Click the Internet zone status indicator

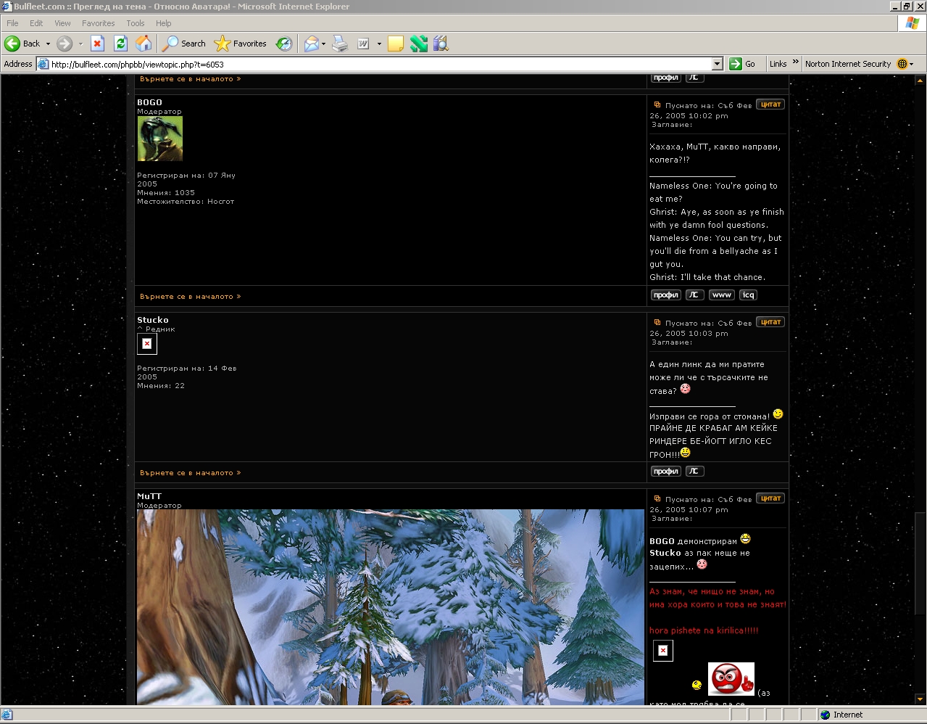tap(841, 715)
